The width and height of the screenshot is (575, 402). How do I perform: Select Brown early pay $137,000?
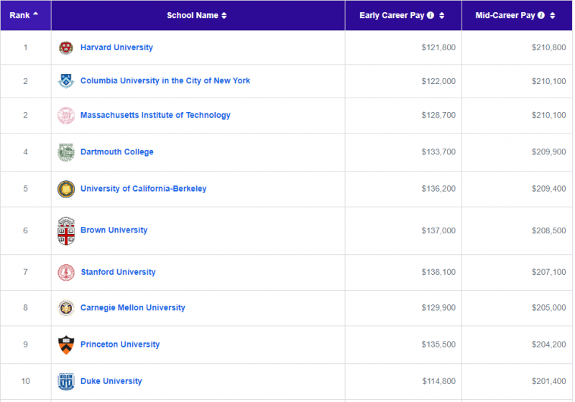[x=438, y=230]
